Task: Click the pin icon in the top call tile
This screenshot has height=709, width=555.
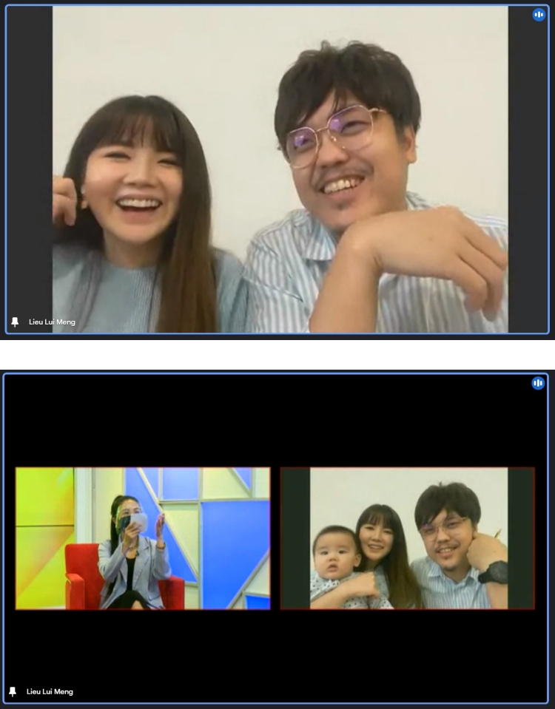Action: coord(15,322)
